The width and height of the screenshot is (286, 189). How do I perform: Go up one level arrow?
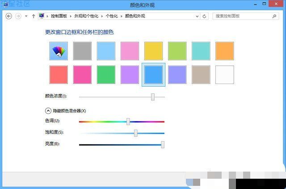[34, 16]
